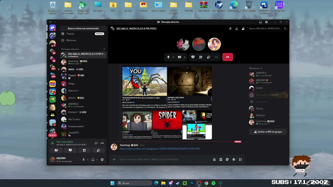The width and height of the screenshot is (333, 187).
Task: Expand output device options in user panel
Action: click(97, 159)
